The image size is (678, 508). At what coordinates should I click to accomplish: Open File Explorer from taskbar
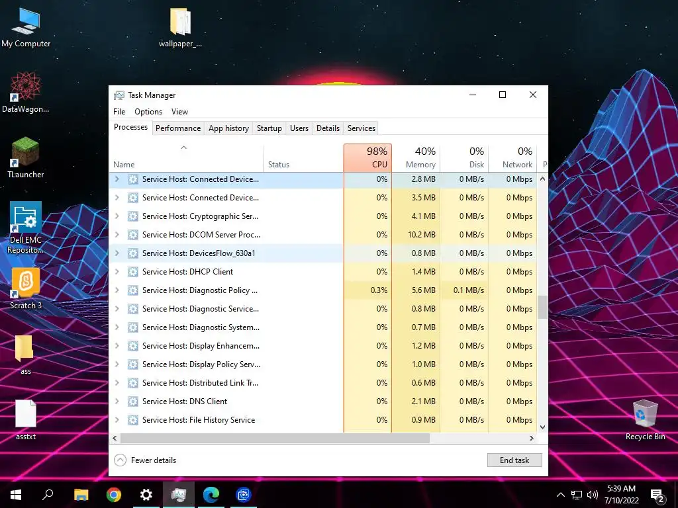coord(81,495)
